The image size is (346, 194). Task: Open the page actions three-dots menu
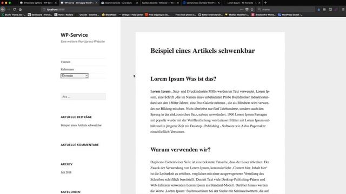pos(242,10)
